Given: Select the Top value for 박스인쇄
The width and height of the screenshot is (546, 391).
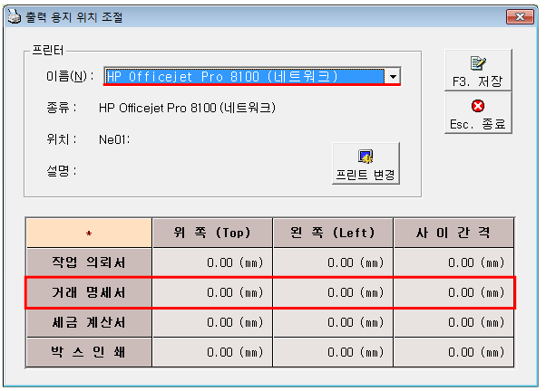Looking at the screenshot, I should pos(212,352).
